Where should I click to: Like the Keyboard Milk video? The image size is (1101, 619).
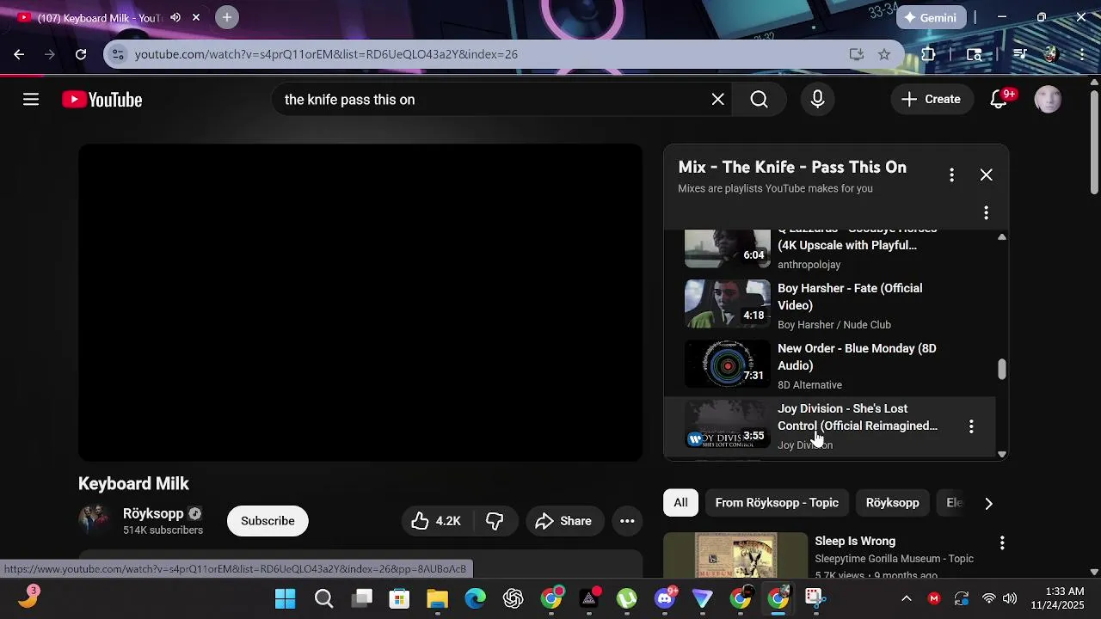[x=436, y=521]
